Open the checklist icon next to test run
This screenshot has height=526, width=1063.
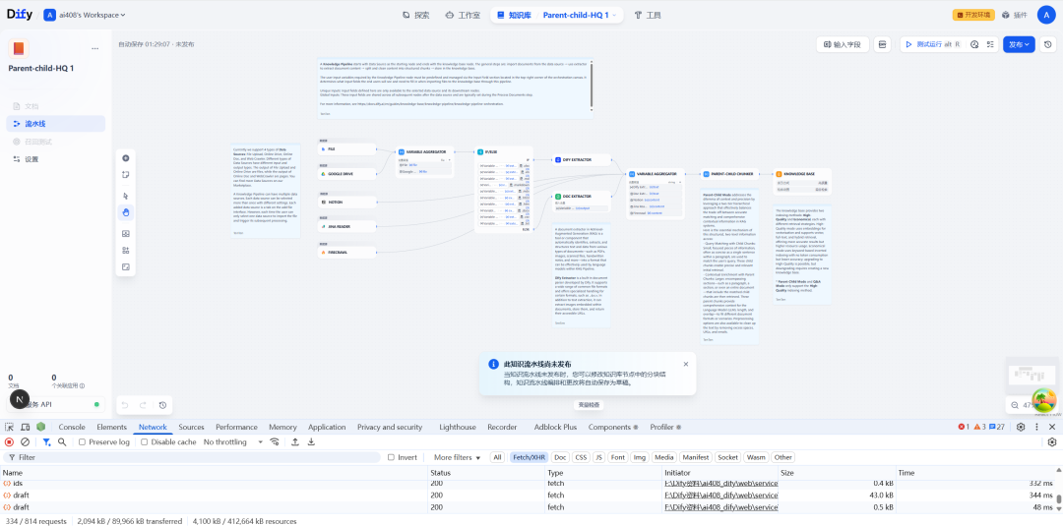(990, 44)
